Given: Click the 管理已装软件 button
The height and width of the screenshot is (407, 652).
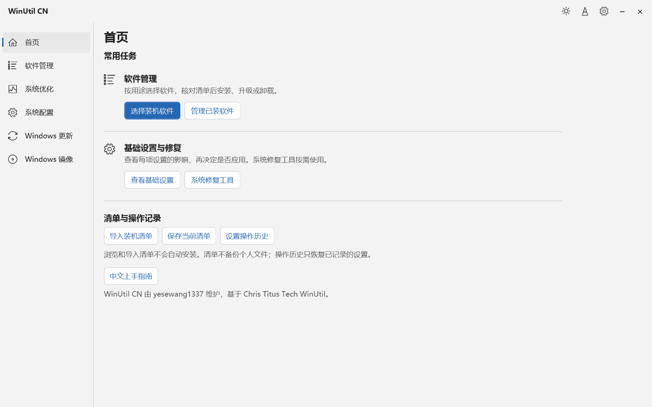Looking at the screenshot, I should (212, 110).
